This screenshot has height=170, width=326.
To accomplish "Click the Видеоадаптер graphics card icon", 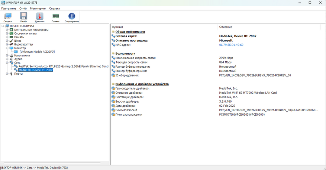I will (x=12, y=44).
